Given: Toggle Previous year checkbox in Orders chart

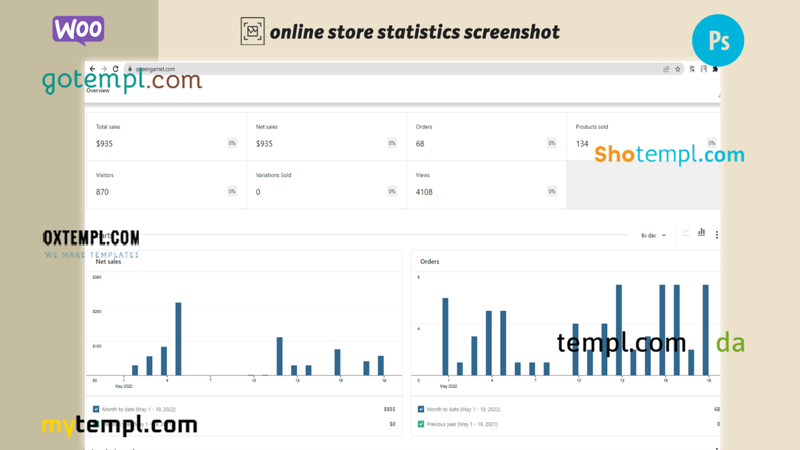Looking at the screenshot, I should coord(421,424).
